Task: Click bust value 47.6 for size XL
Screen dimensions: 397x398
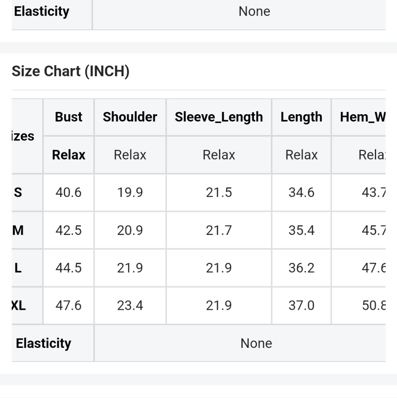Action: 68,306
